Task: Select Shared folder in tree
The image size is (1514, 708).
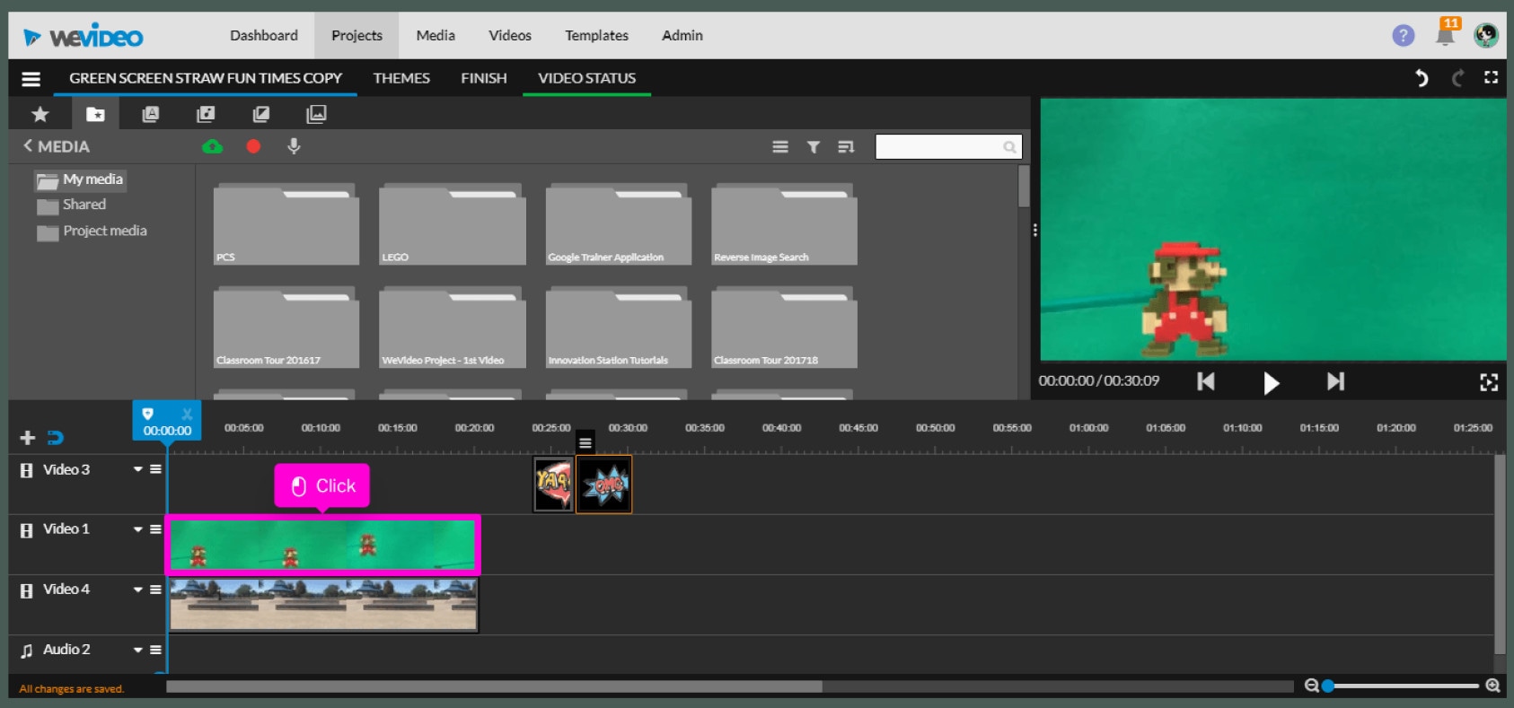Action: point(72,205)
